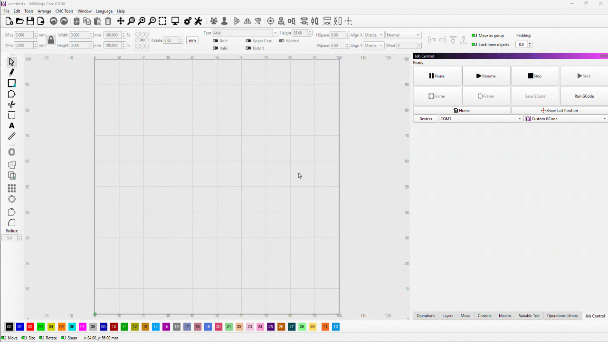Image resolution: width=608 pixels, height=342 pixels.
Task: Activate the Measure ruler tool
Action: 12,136
